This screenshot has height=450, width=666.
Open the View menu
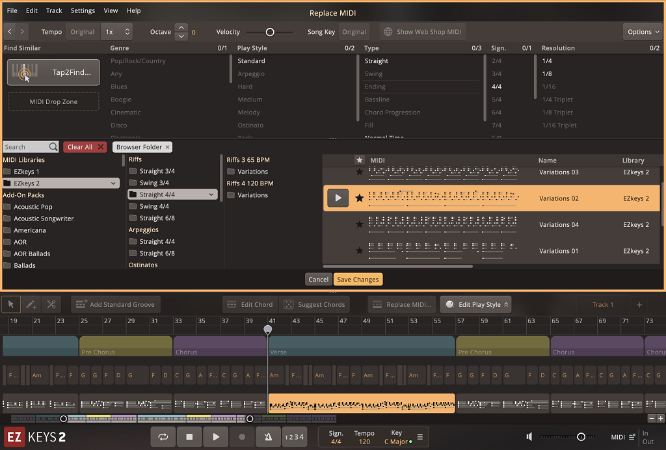tap(111, 10)
